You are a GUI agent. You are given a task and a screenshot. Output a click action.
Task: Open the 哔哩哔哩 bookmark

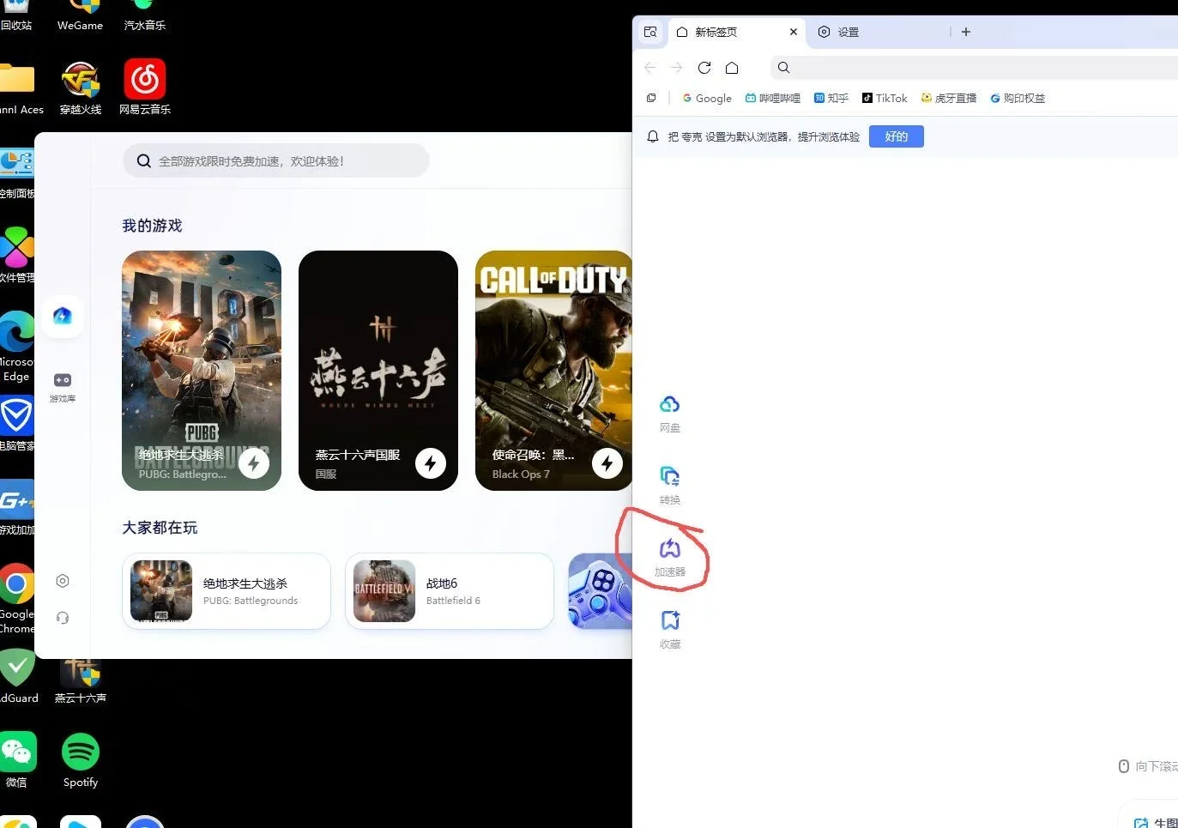click(773, 98)
